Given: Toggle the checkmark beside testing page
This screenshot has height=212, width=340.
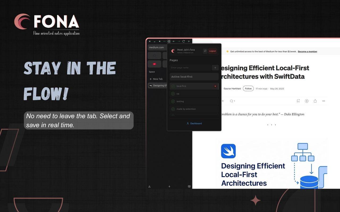Looking at the screenshot, I should tap(173, 101).
